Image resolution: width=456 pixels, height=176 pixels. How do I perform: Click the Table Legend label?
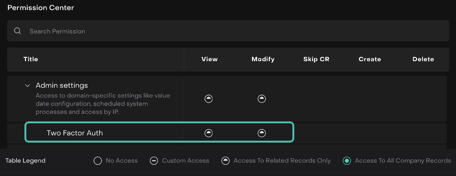point(25,160)
